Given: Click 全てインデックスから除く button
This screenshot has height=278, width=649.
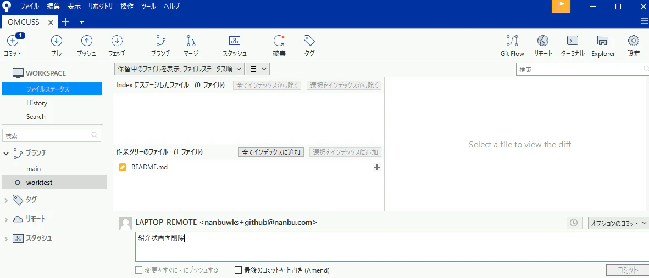Looking at the screenshot, I should tap(267, 85).
